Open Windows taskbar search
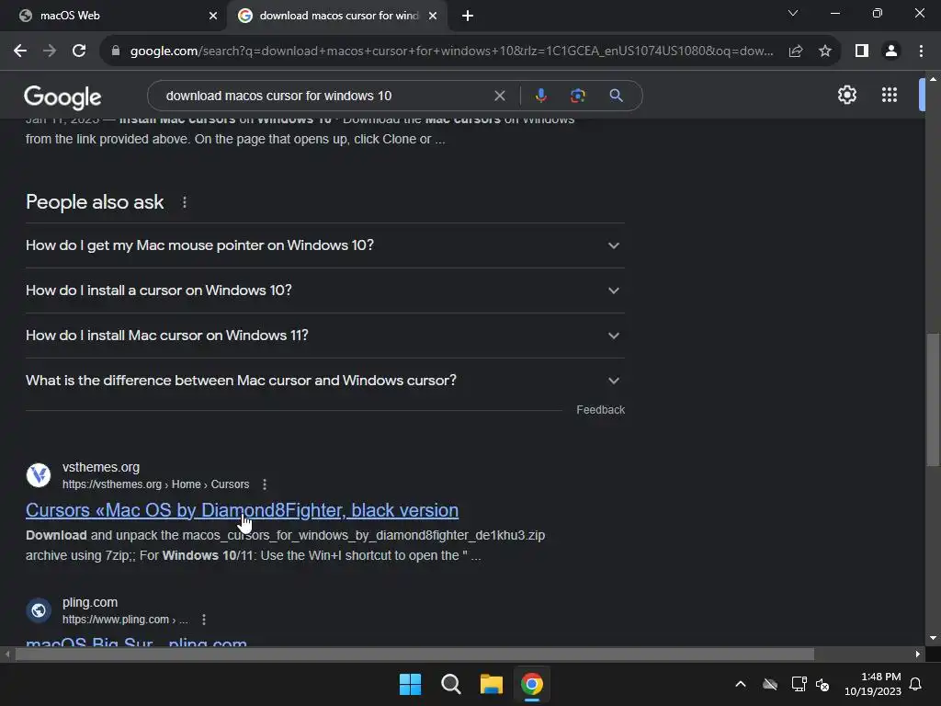Viewport: 941px width, 706px height. pos(450,684)
